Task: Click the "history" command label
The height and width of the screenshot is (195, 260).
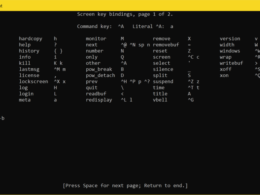Action: point(29,51)
